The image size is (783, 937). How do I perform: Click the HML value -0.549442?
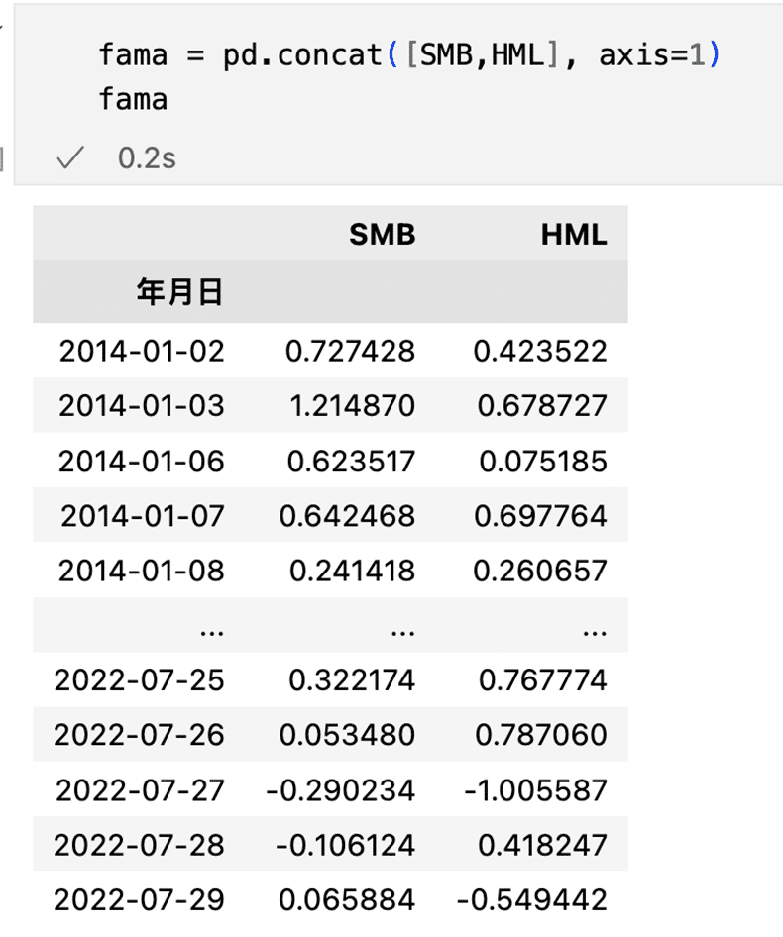[x=531, y=899]
